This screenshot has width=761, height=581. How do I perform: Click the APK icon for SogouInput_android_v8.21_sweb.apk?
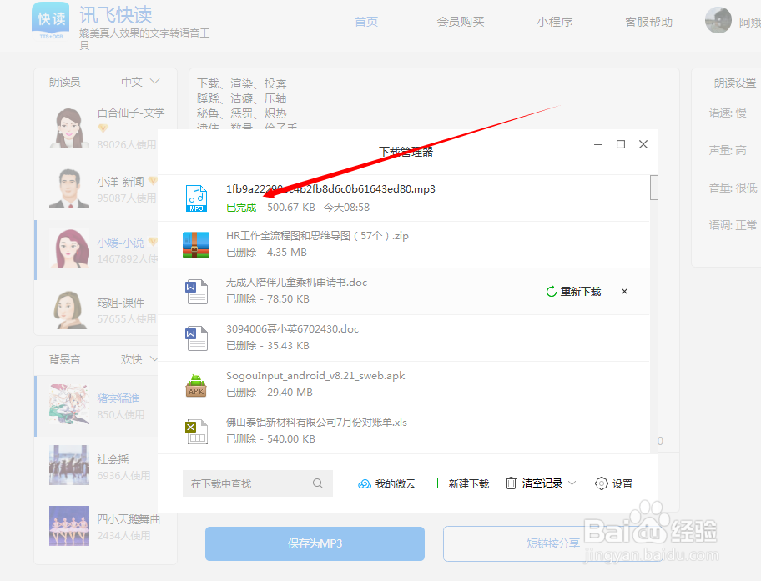(196, 384)
